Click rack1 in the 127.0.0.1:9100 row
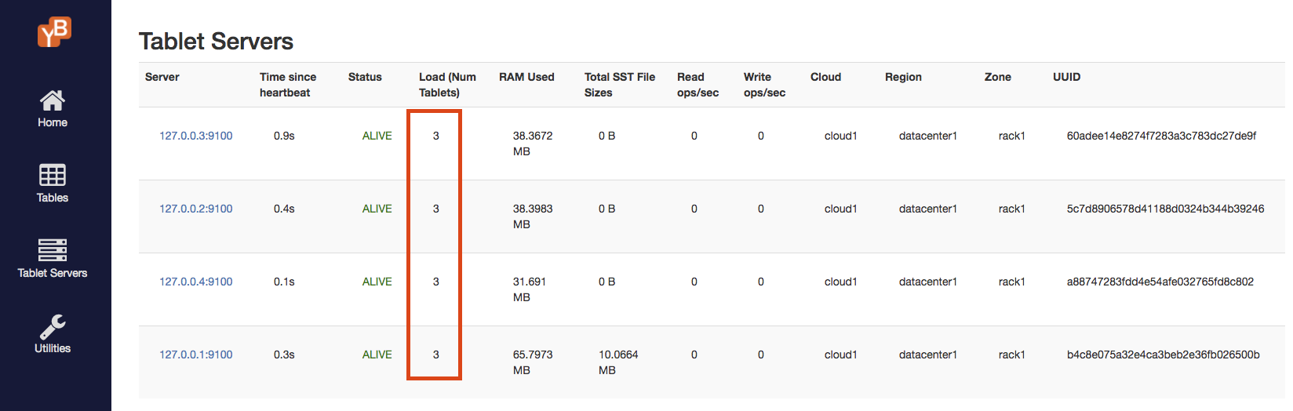Image resolution: width=1293 pixels, height=411 pixels. coord(1012,355)
